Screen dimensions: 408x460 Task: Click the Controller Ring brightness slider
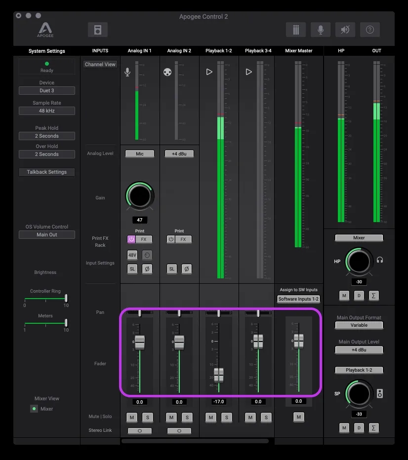[45, 299]
